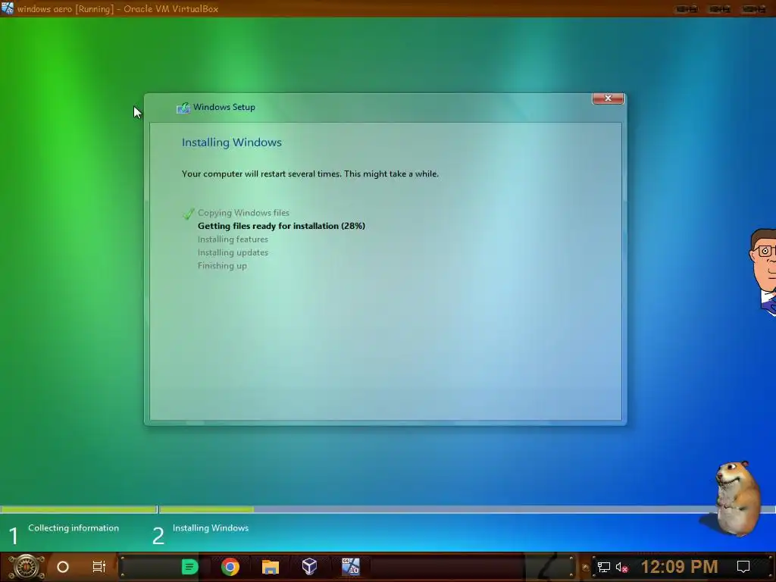Image resolution: width=776 pixels, height=582 pixels.
Task: Click the cartoon man with glasses
Action: (763, 272)
